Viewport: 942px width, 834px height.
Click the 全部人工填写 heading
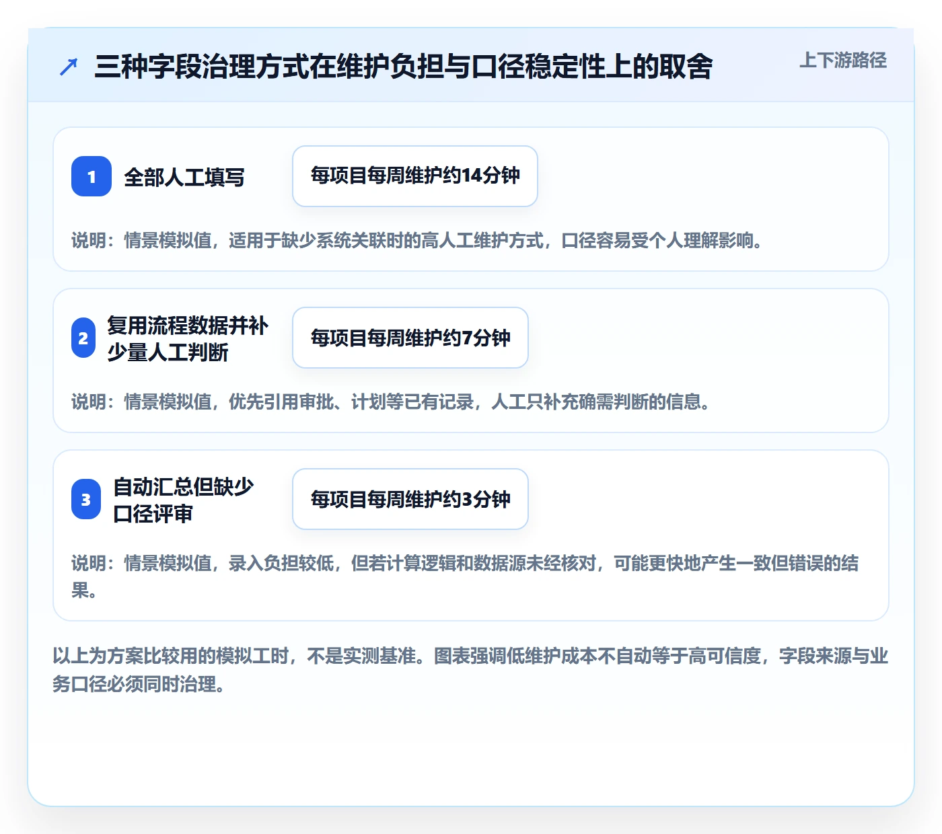[184, 178]
